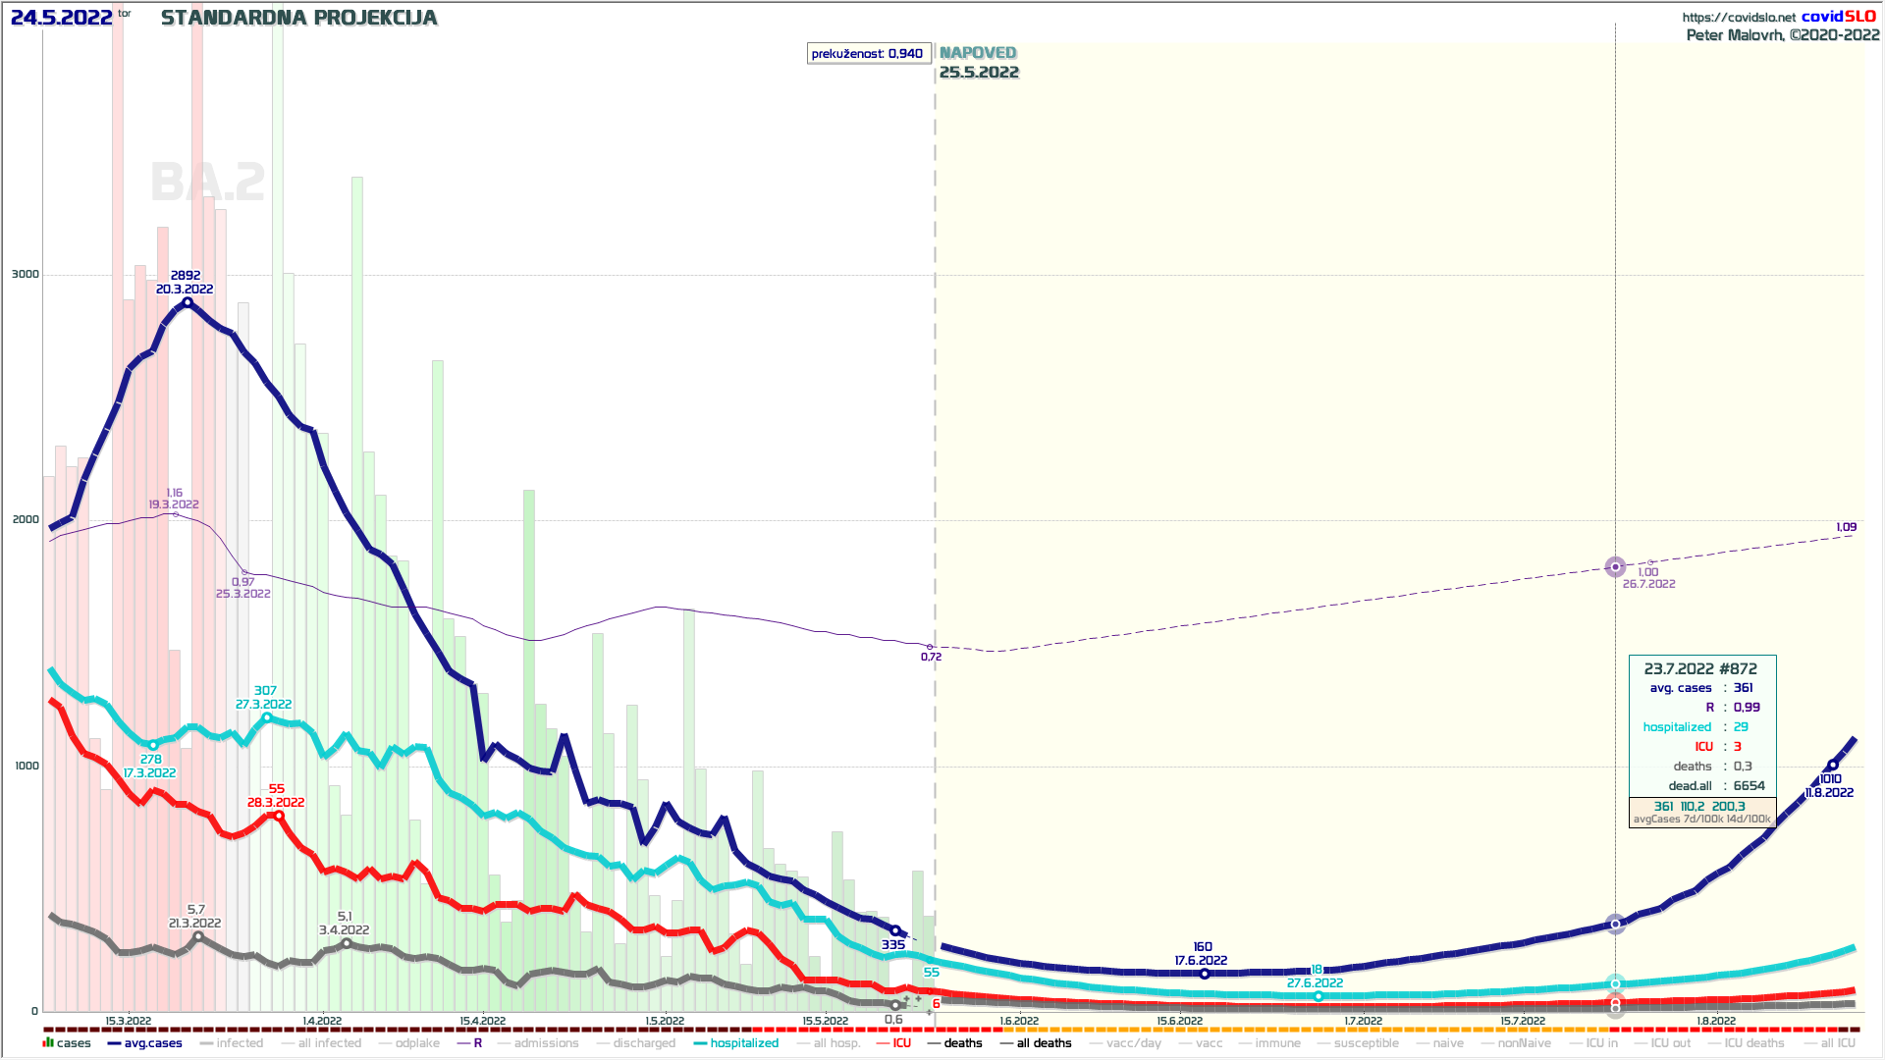Select the 2892 peak marker on 20.3.2022
This screenshot has height=1060, width=1885.
pos(188,302)
